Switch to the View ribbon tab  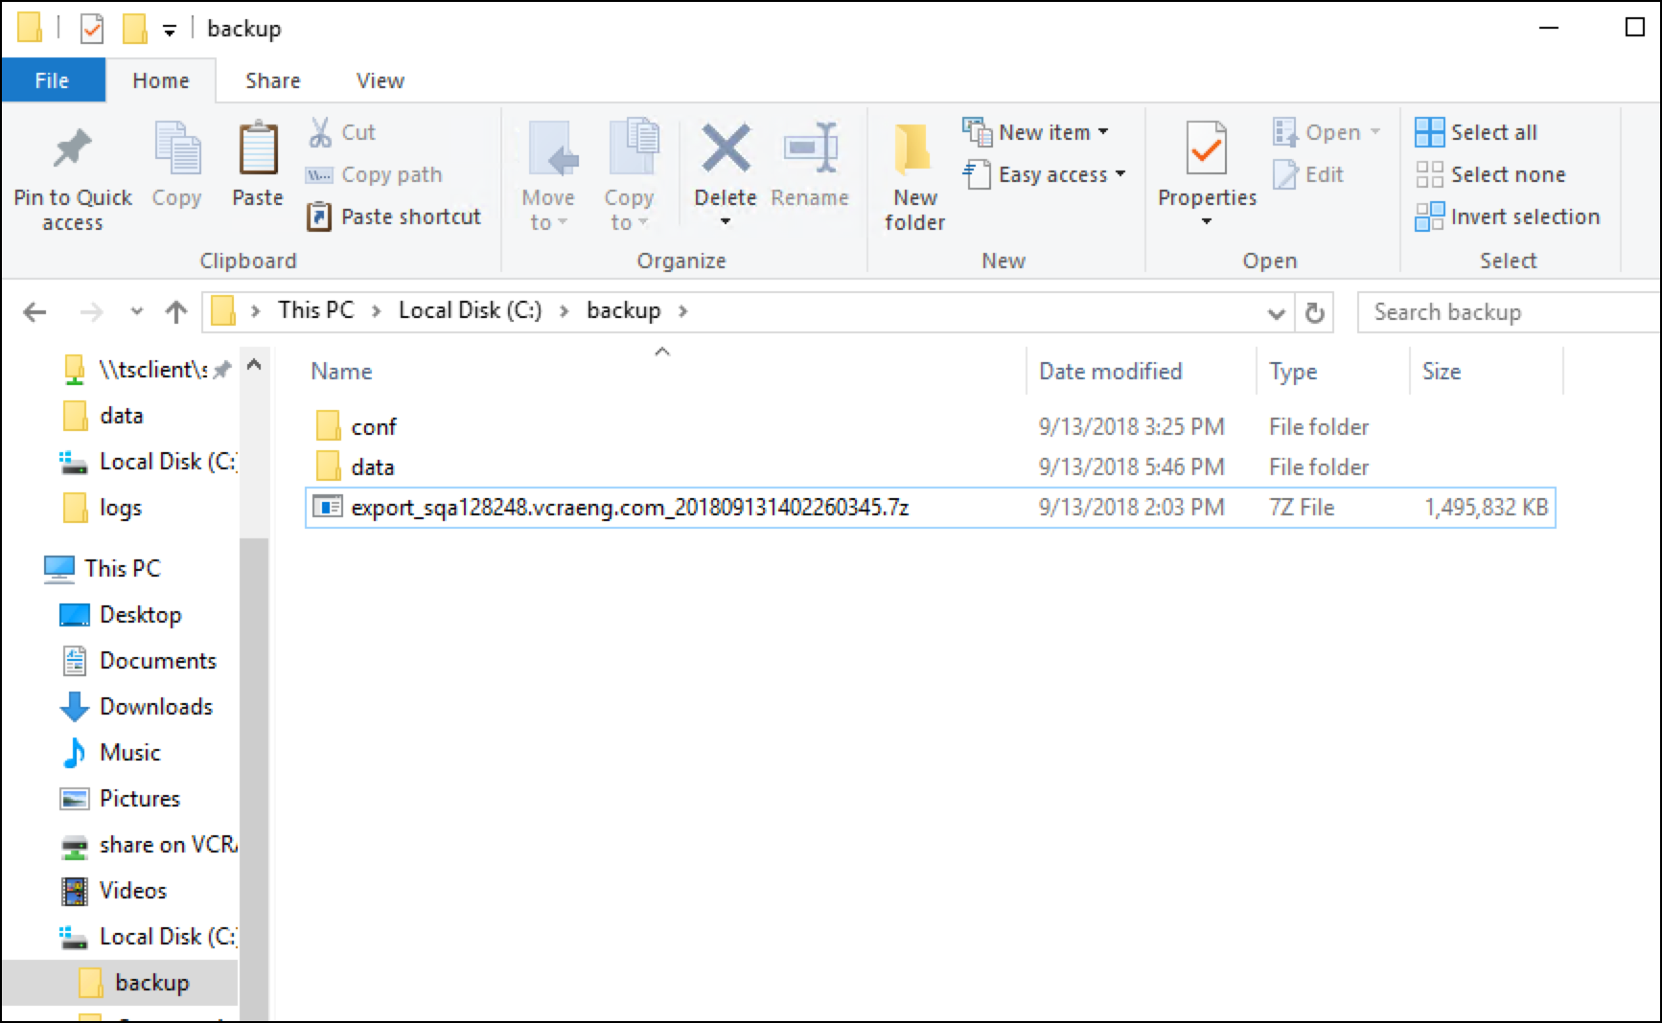coord(379,80)
